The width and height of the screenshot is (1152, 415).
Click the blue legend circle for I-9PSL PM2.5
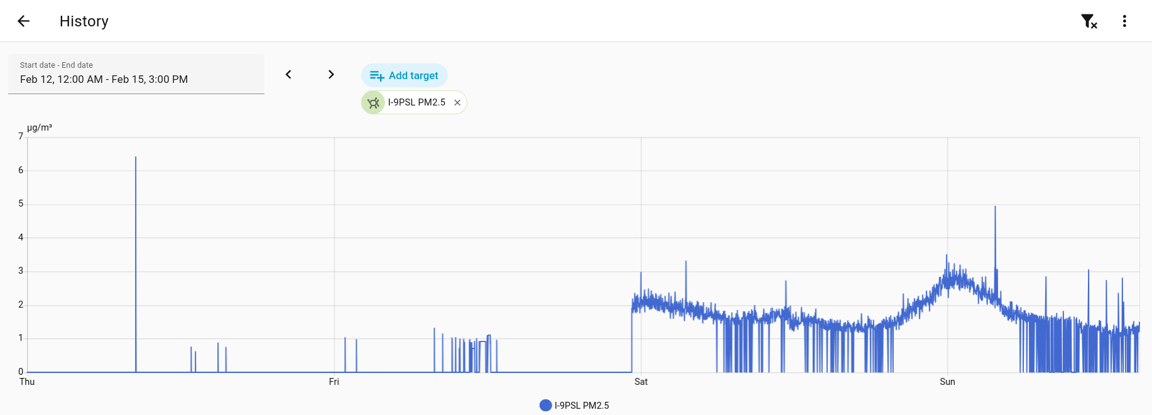(x=545, y=406)
